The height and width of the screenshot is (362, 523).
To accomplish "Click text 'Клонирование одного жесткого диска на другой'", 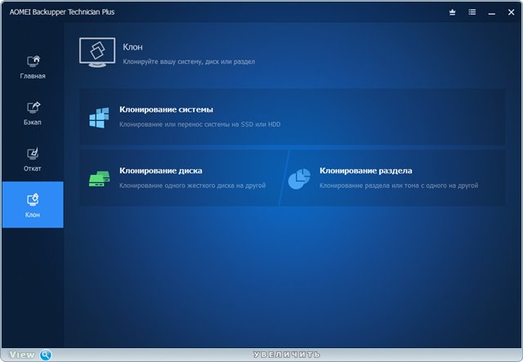I will (193, 185).
